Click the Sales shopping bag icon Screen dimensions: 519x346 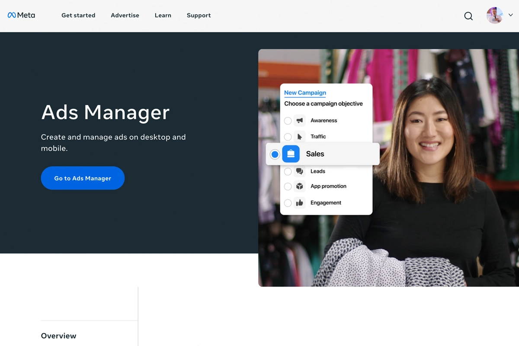click(291, 154)
